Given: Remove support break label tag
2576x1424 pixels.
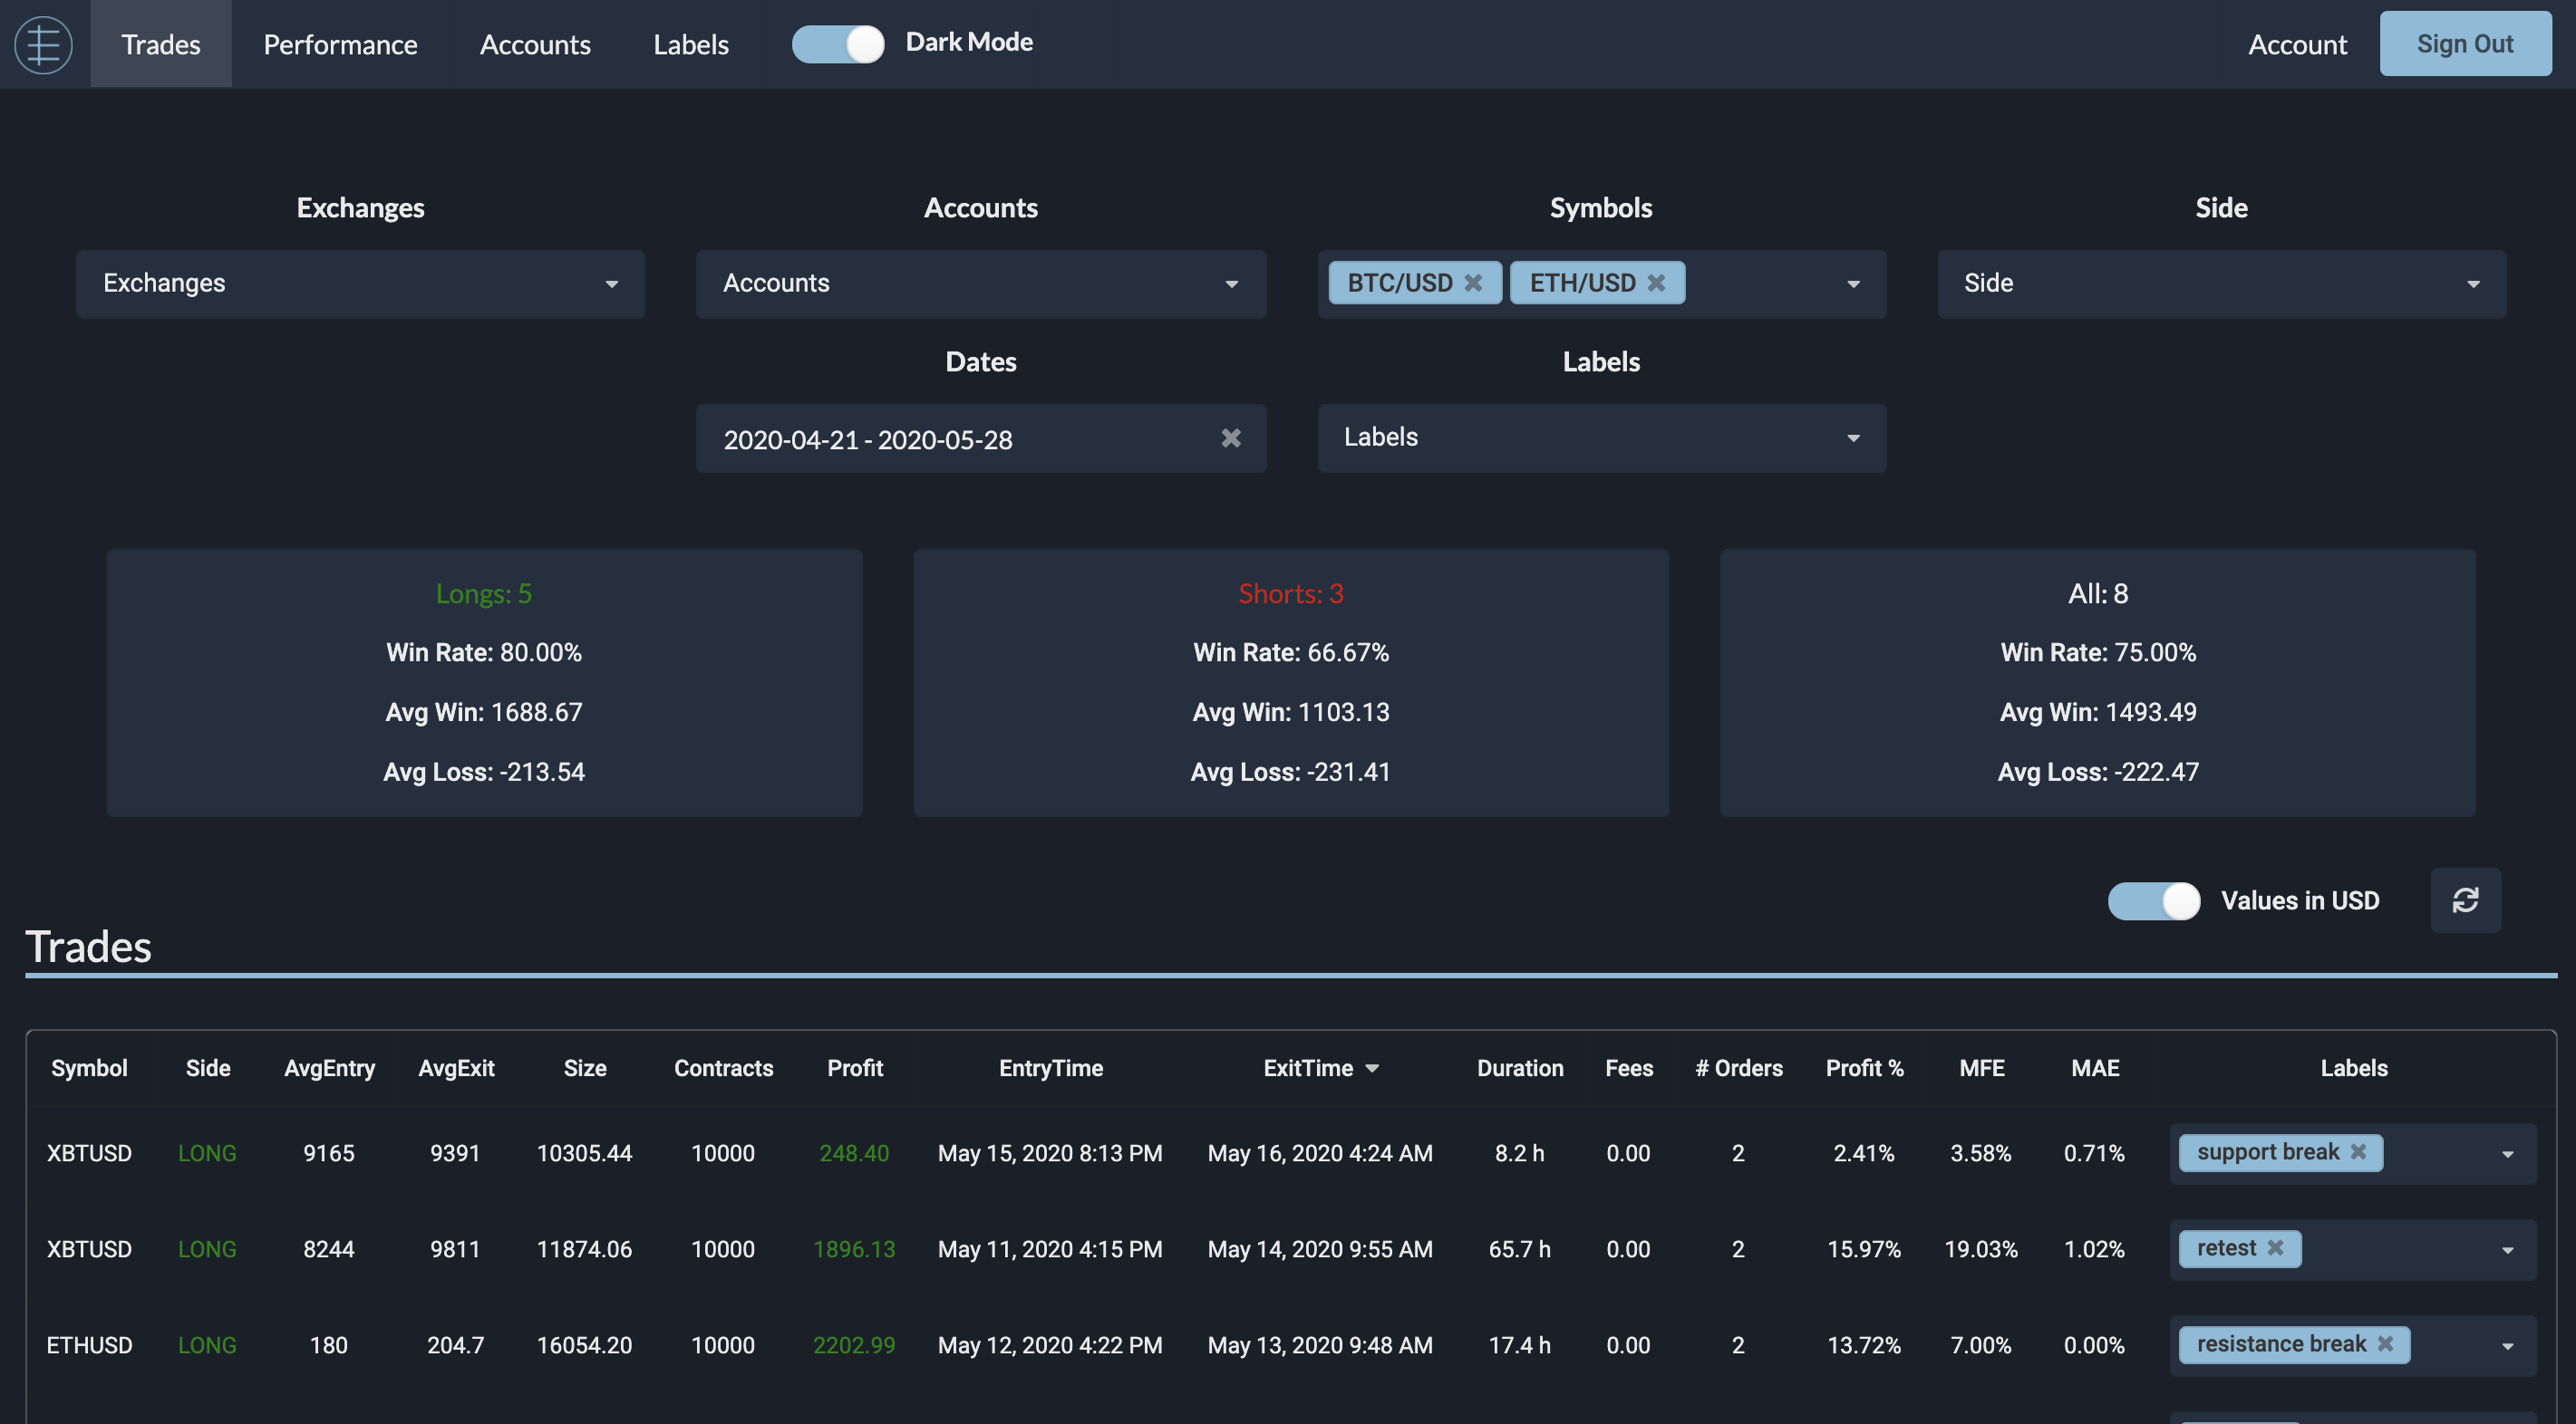Looking at the screenshot, I should pyautogui.click(x=2362, y=1152).
